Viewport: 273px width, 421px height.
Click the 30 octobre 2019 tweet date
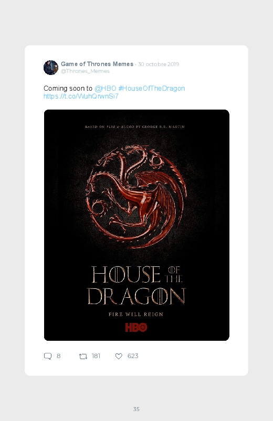(159, 64)
